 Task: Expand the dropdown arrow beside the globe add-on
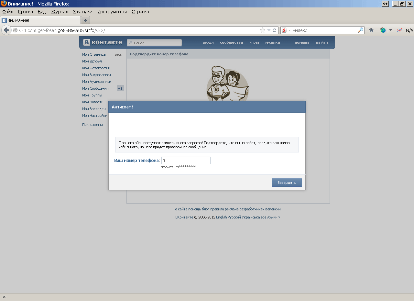[x=390, y=30]
